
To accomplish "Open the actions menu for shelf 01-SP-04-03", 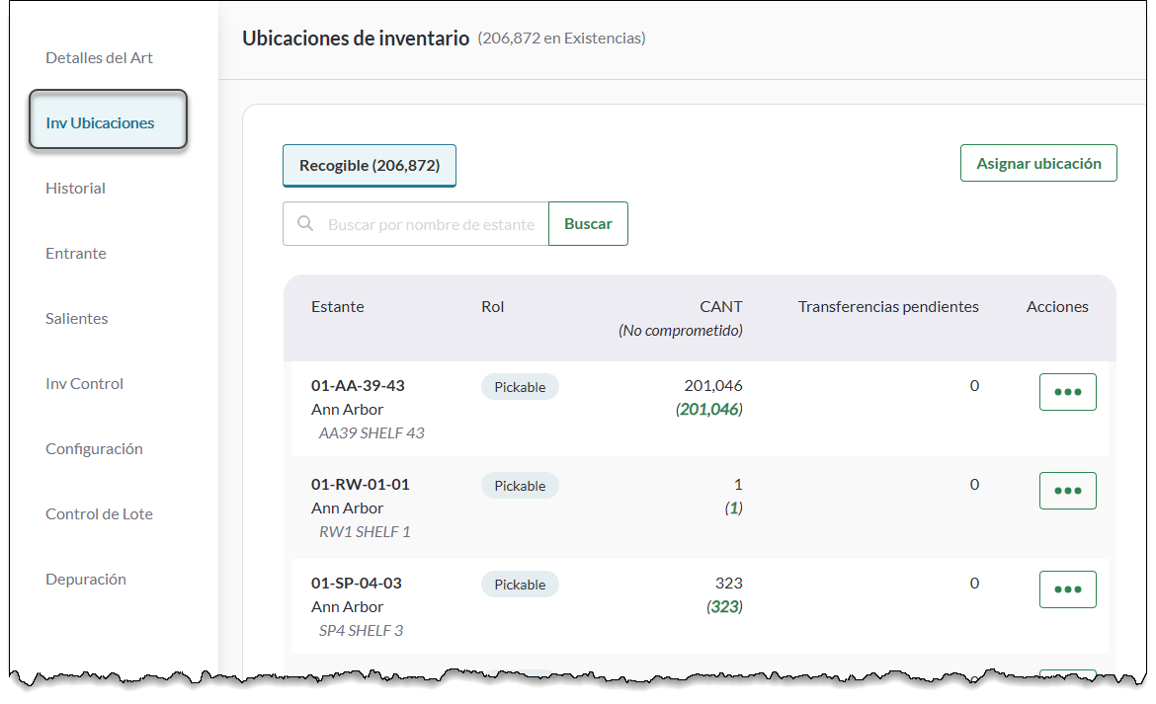I will (x=1067, y=588).
